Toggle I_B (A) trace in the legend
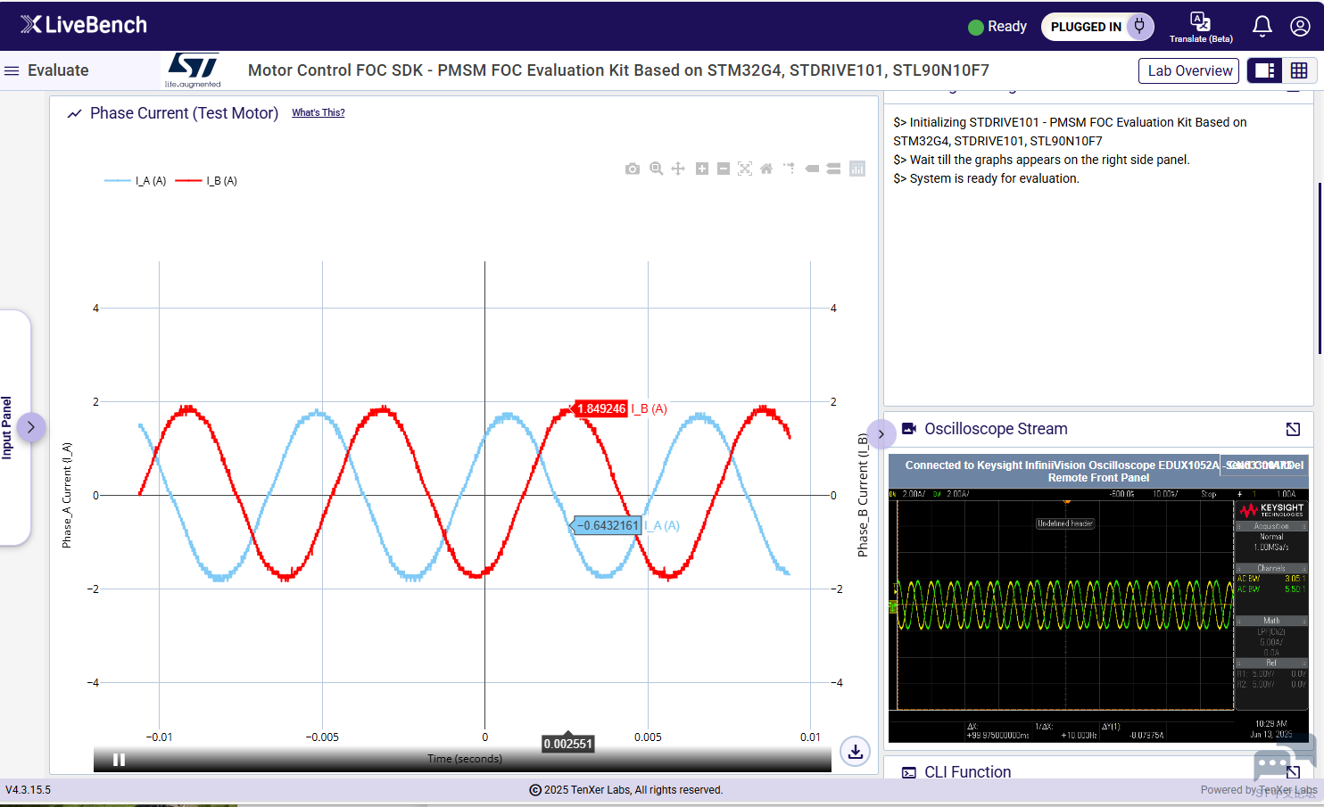This screenshot has width=1324, height=807. tap(207, 181)
